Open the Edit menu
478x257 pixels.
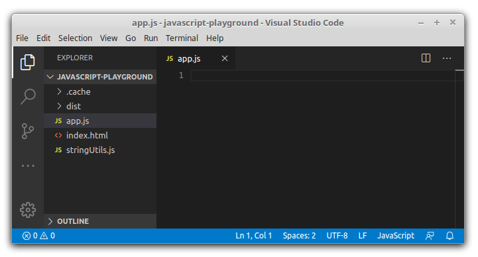[43, 38]
